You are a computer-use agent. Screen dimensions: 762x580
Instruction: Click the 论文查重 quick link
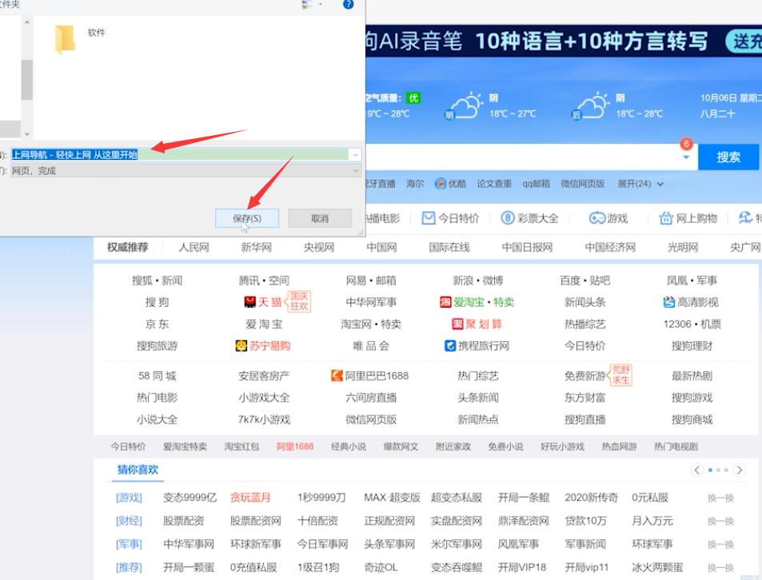(x=494, y=184)
